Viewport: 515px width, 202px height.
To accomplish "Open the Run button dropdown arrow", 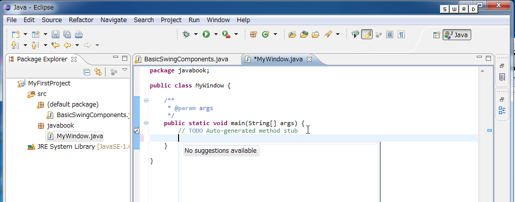I will tap(216, 34).
